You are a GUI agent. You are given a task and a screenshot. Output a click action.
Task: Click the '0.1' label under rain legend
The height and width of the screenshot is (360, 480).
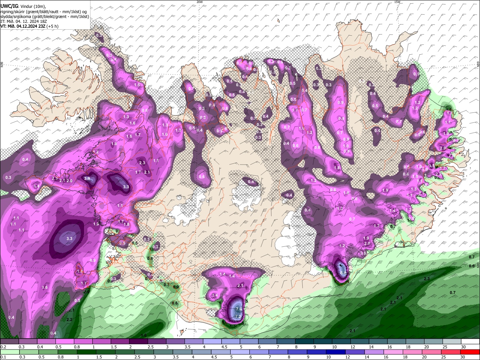(x=3, y=357)
